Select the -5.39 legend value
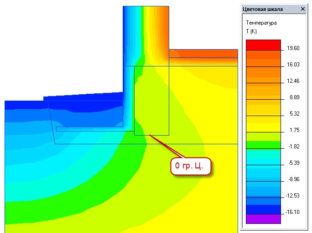Viewport: 312px width, 233px height. [x=293, y=163]
